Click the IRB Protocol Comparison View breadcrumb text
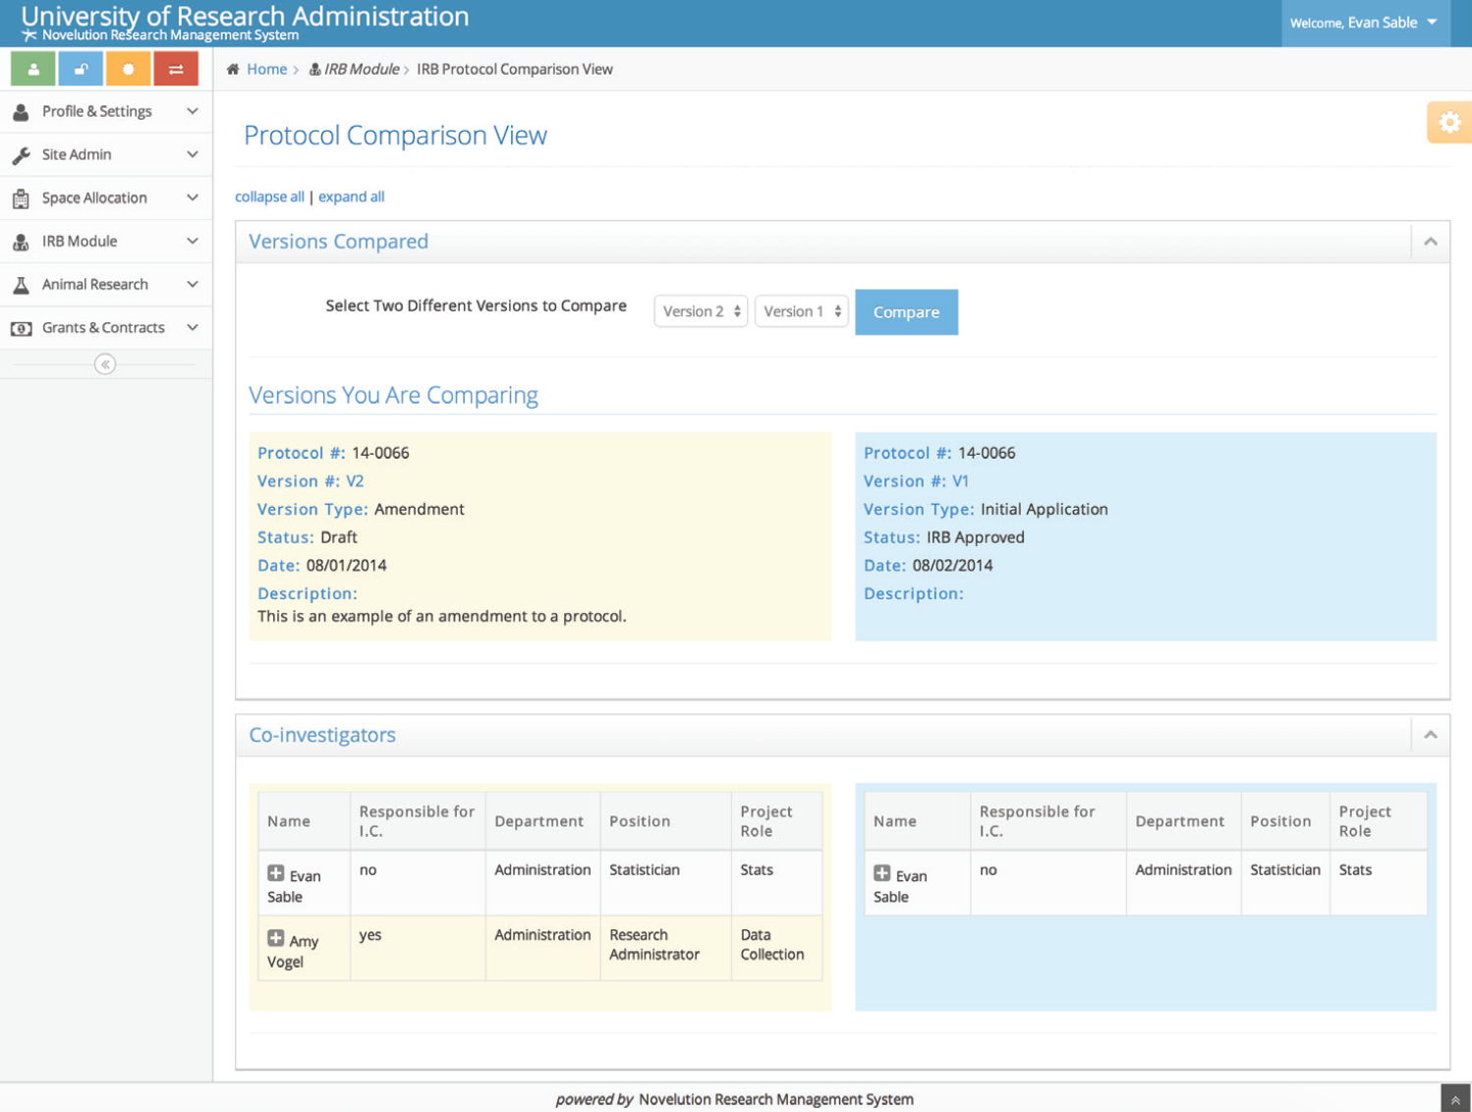The height and width of the screenshot is (1112, 1472). point(515,69)
